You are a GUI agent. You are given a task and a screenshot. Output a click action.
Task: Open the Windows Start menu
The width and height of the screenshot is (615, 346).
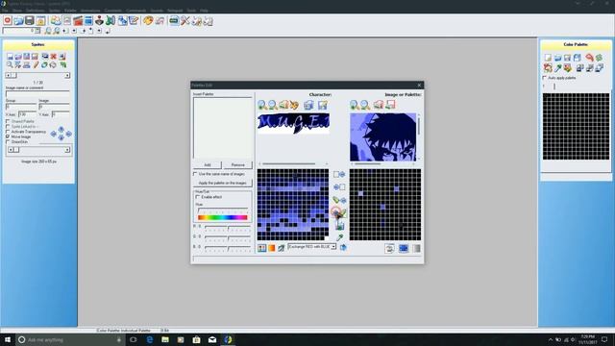tap(8, 339)
